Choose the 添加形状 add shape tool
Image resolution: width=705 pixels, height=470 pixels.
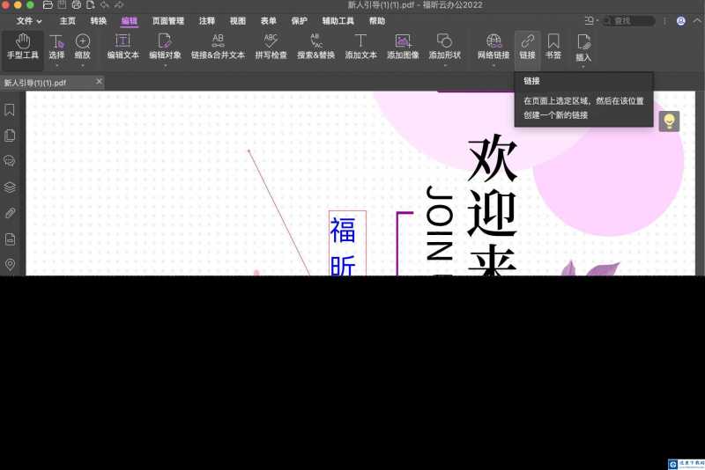click(445, 47)
